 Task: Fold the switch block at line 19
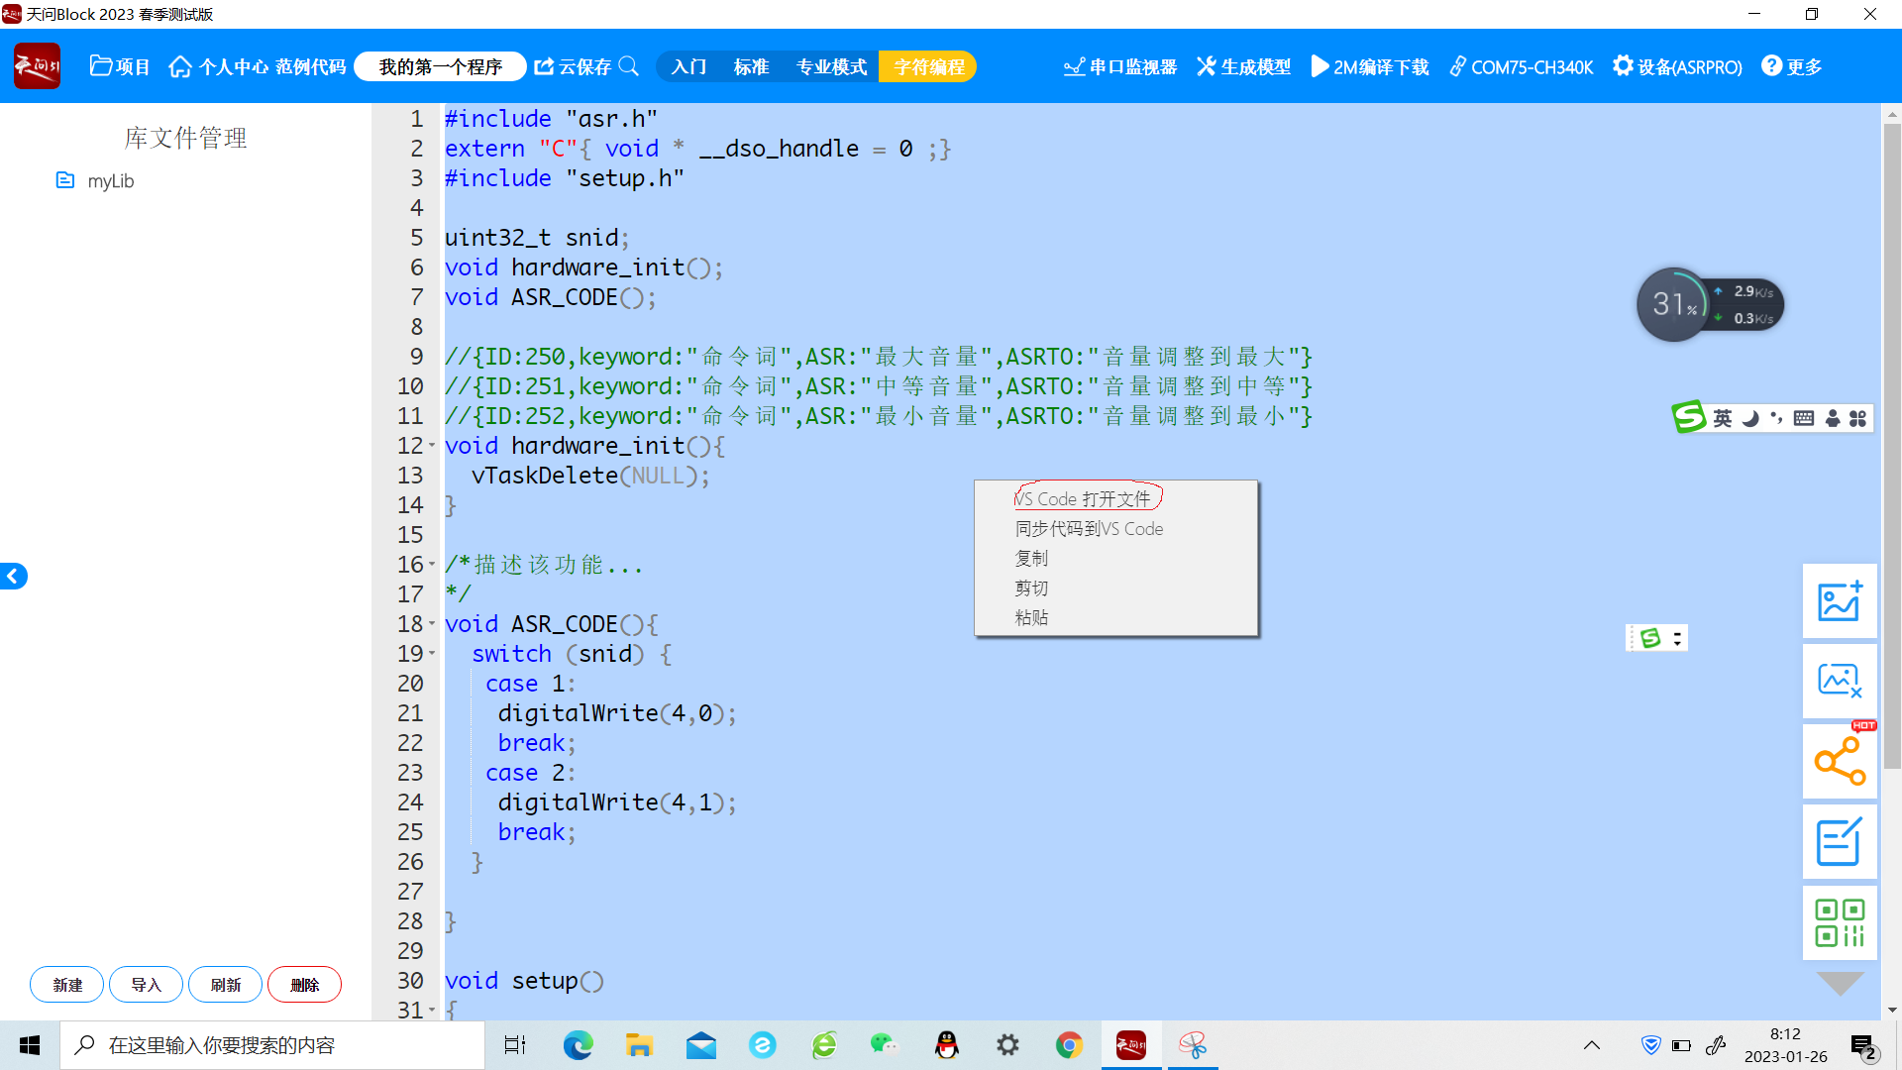(432, 653)
